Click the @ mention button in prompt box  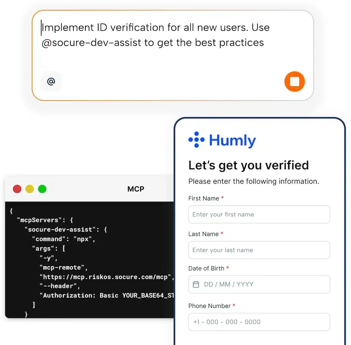coord(51,81)
